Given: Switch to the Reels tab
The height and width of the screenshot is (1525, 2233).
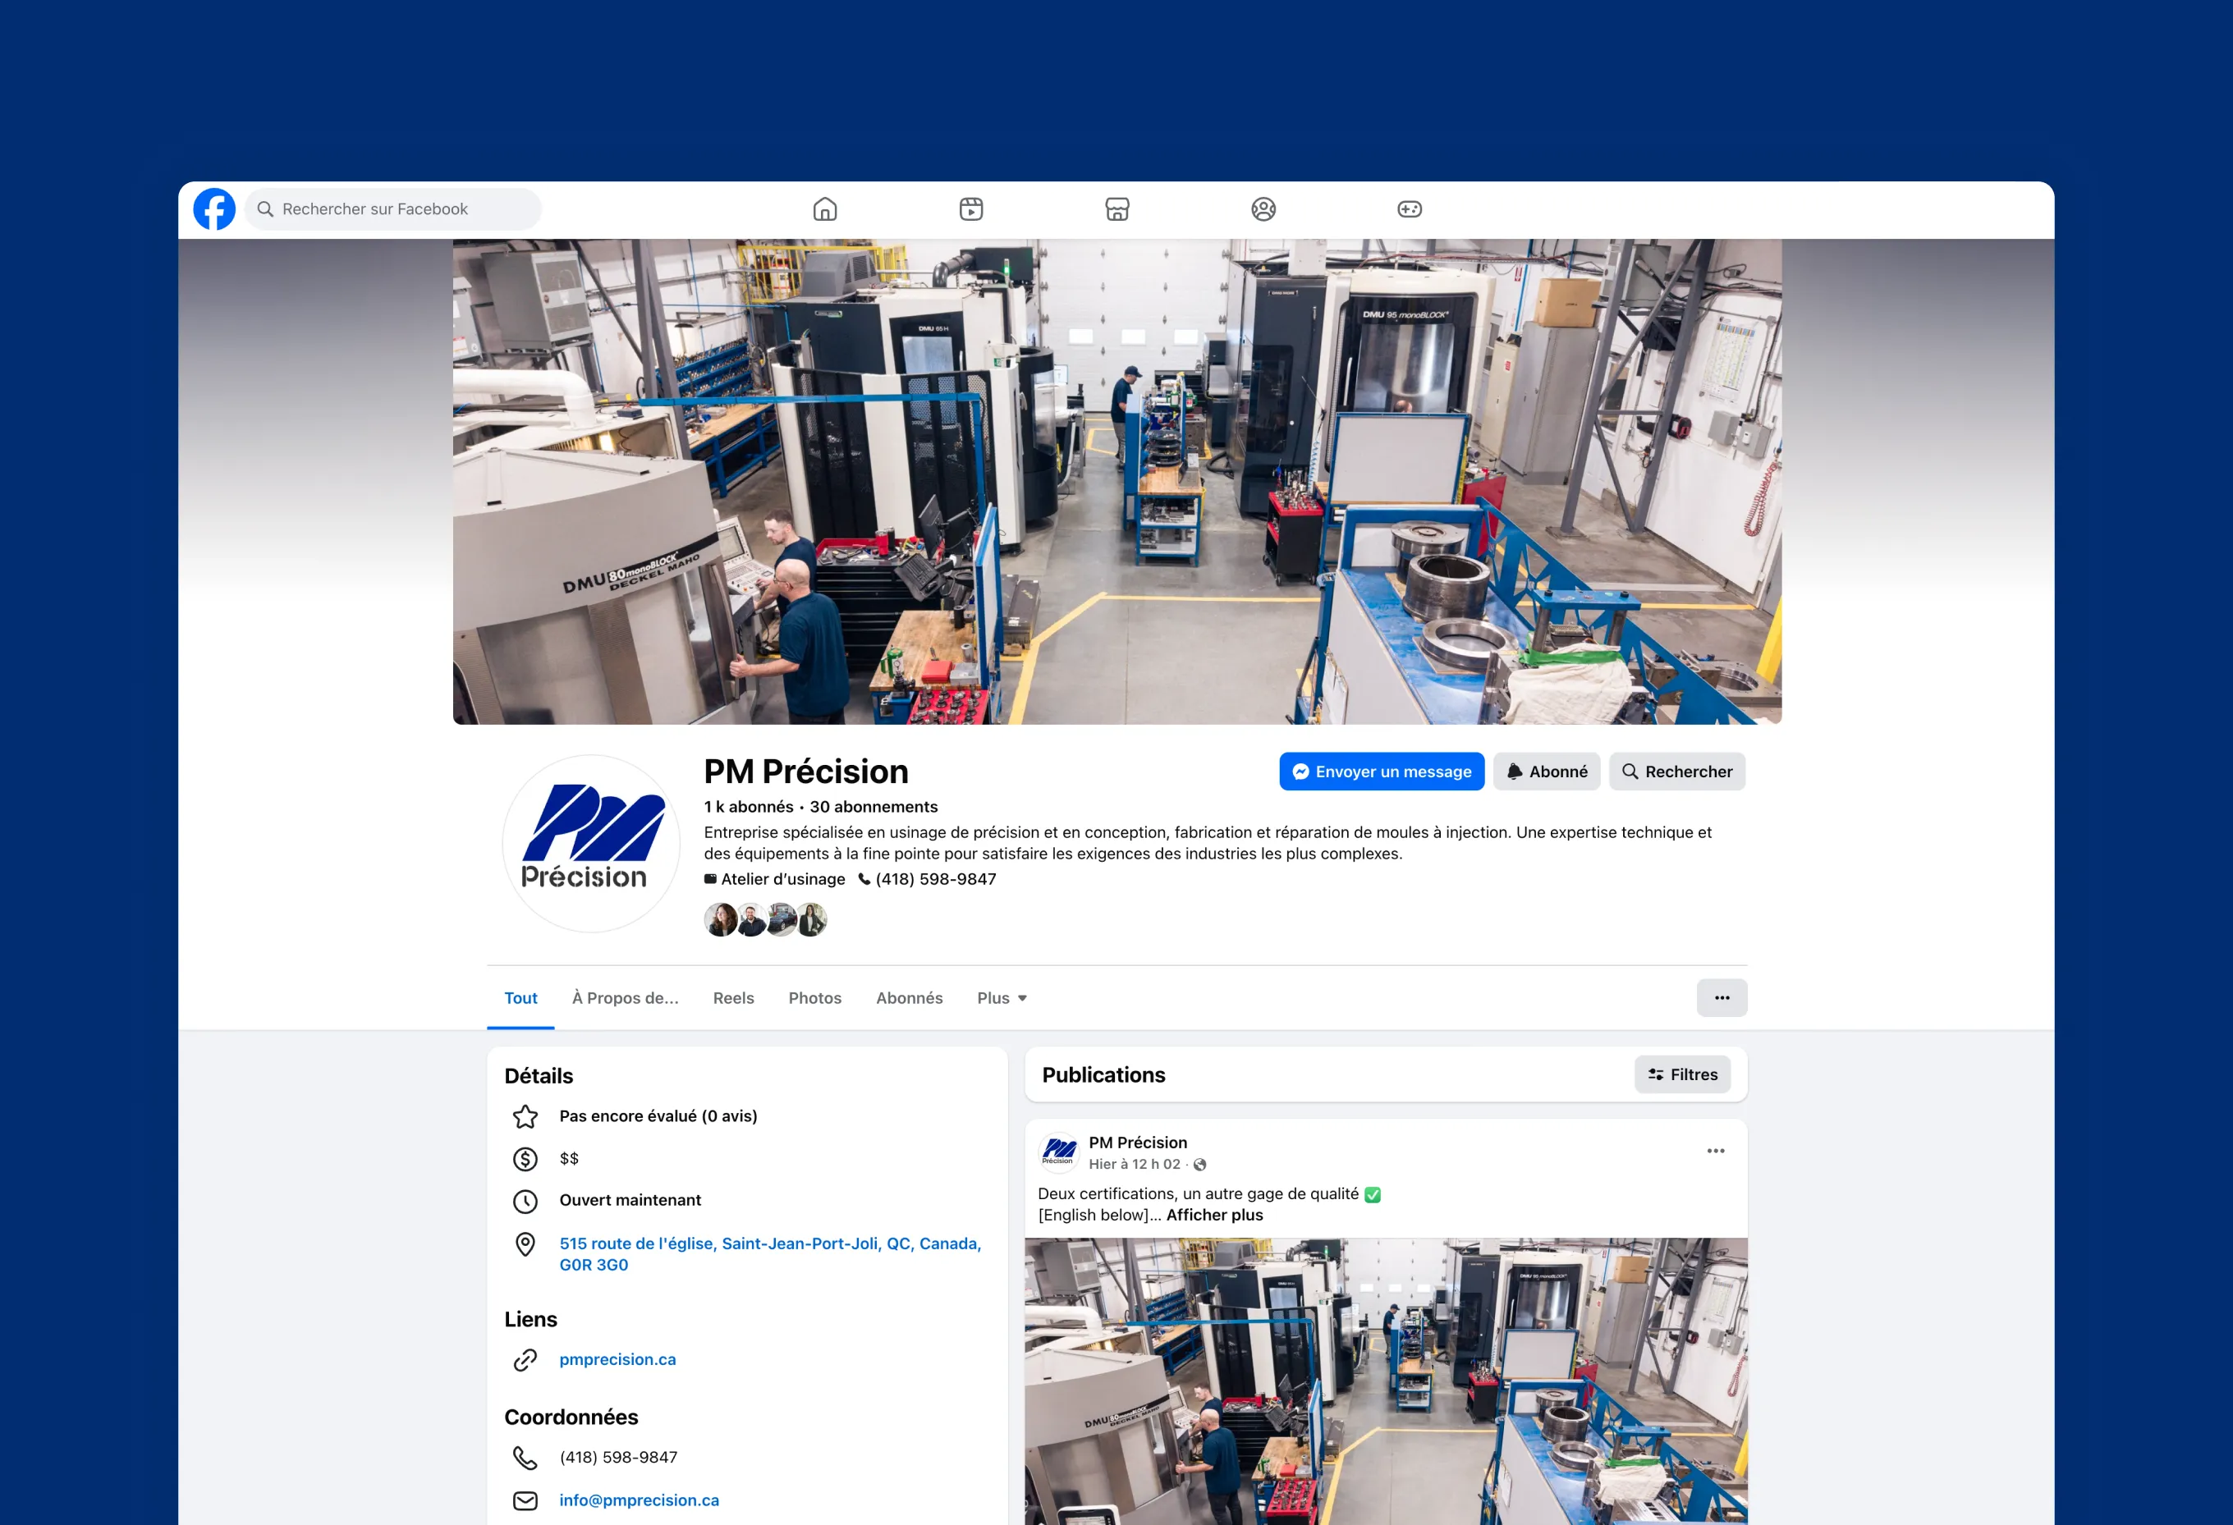Looking at the screenshot, I should click(x=734, y=998).
